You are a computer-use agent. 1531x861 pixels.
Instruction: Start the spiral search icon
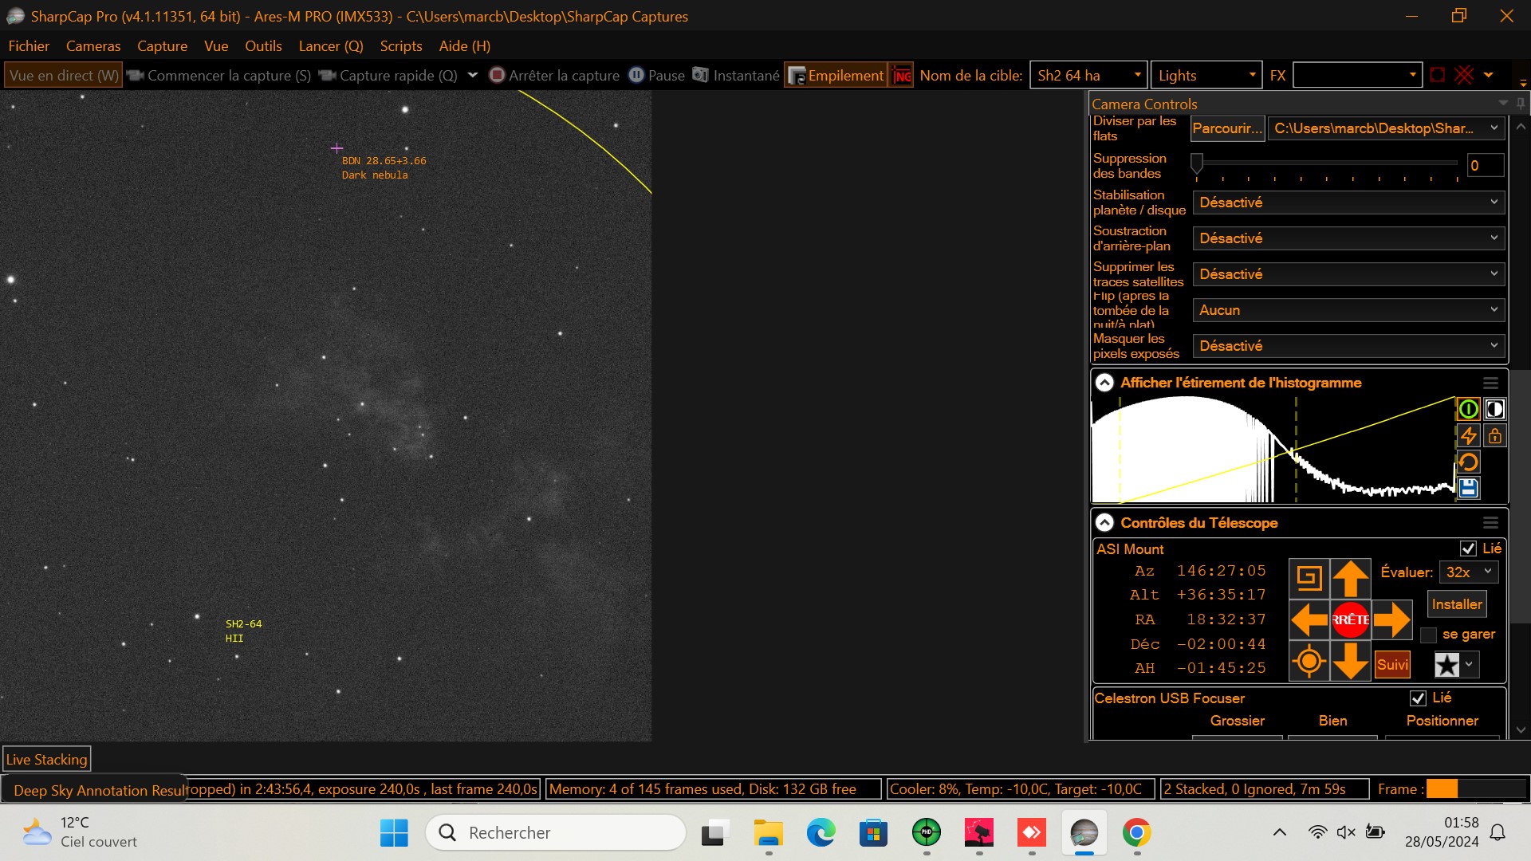(1309, 578)
